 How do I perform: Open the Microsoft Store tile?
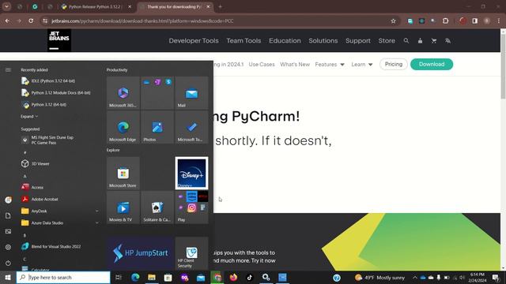123,174
